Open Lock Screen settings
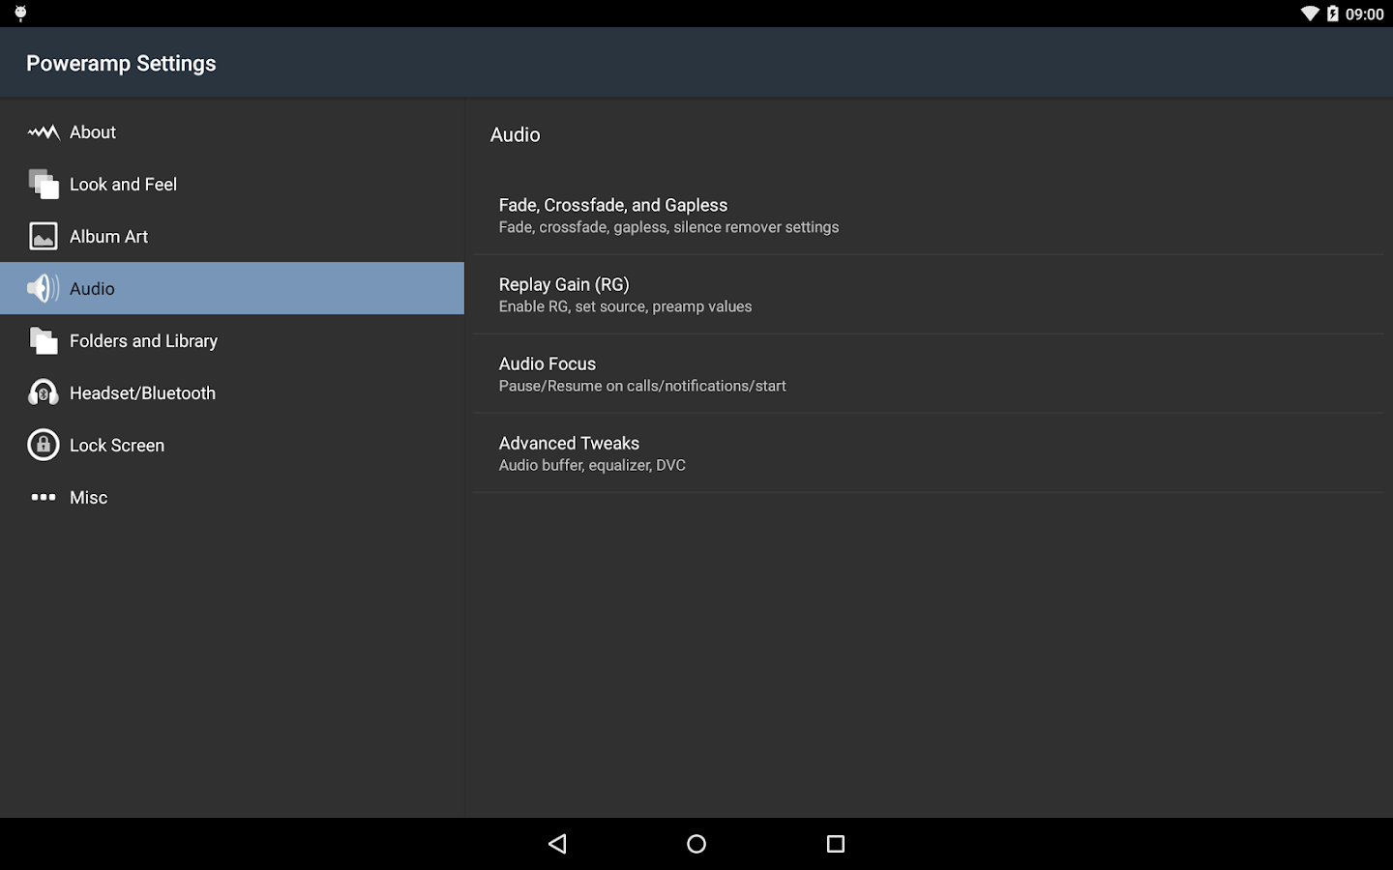 (232, 446)
